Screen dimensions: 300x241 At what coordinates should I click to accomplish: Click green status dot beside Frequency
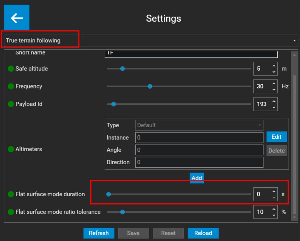(11, 86)
